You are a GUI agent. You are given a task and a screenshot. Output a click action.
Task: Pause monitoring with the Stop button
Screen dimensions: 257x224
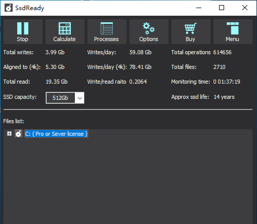tap(23, 31)
